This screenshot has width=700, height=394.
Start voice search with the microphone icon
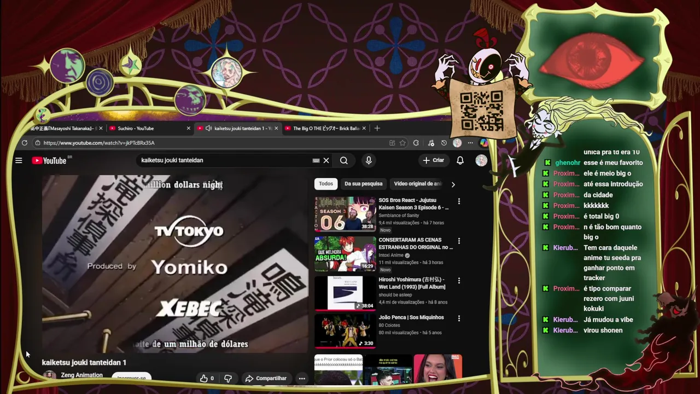(369, 160)
